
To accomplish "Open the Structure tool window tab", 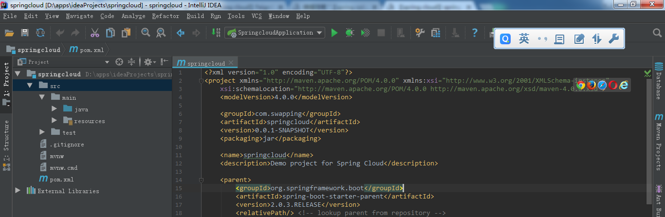I will pos(6,146).
